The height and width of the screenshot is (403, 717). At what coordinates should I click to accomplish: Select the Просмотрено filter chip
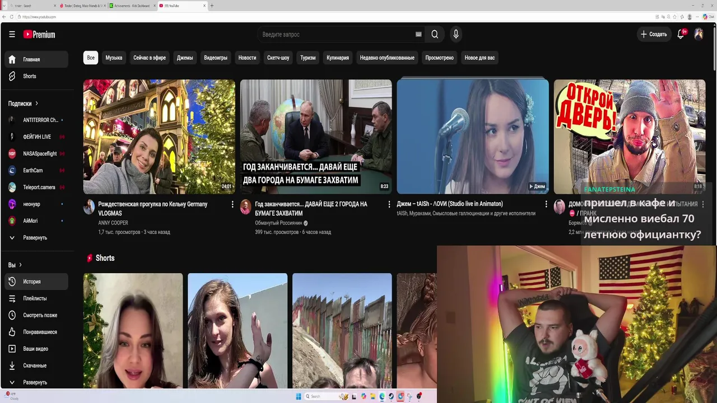tap(440, 58)
